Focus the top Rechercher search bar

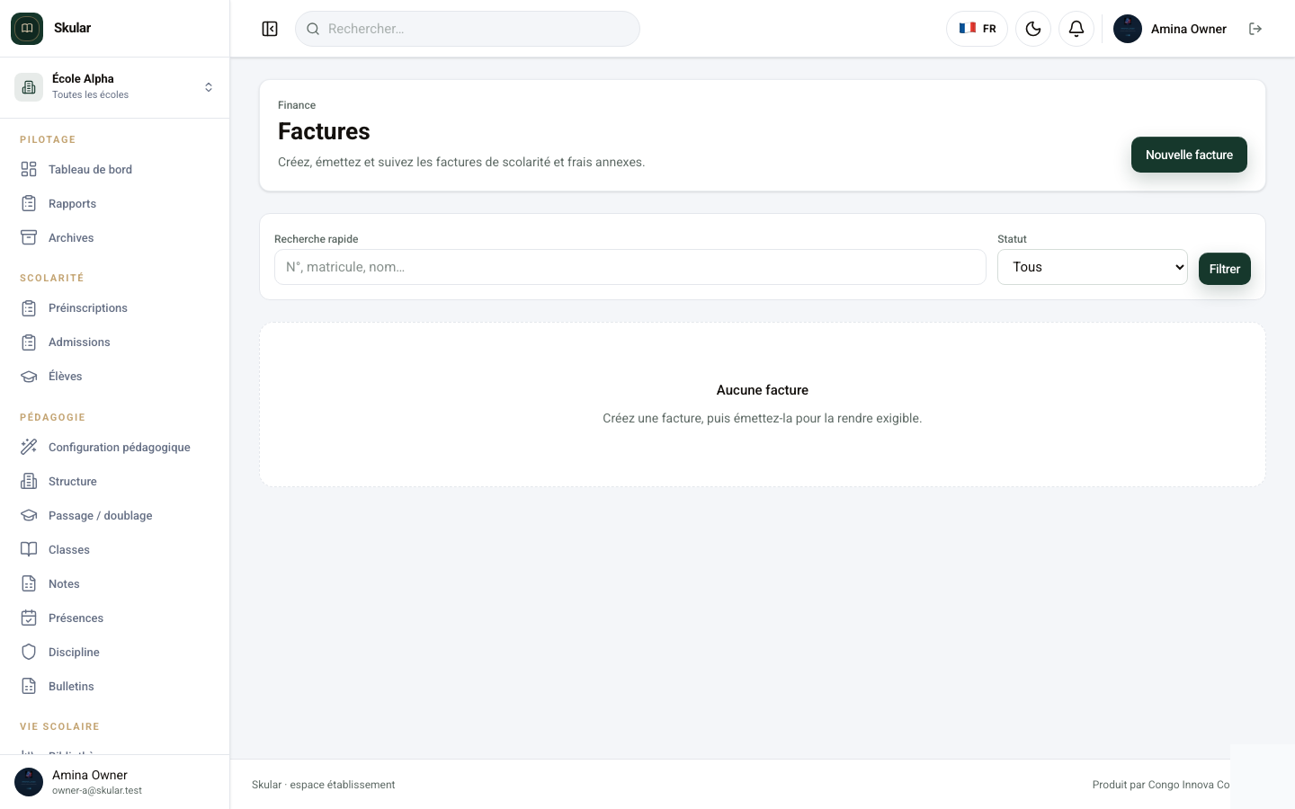468,29
